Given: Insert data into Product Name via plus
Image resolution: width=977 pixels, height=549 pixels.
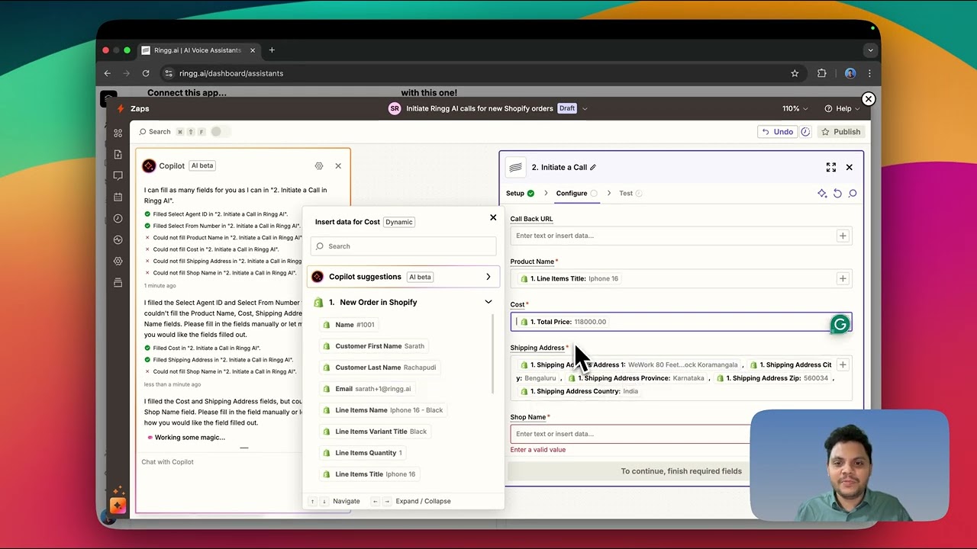Looking at the screenshot, I should pos(843,278).
